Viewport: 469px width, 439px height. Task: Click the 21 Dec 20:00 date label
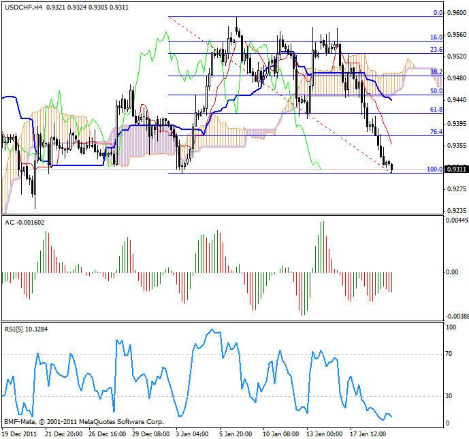(x=64, y=434)
